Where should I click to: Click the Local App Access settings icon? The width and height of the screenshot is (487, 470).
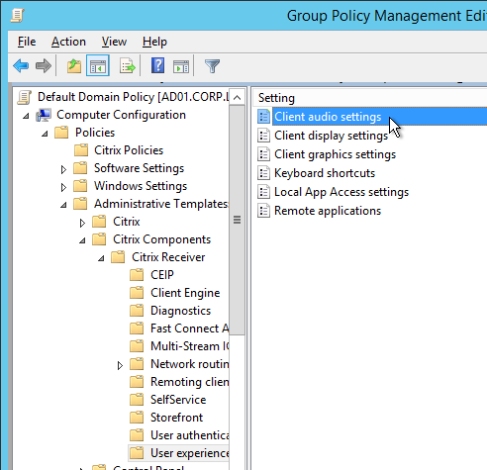coord(263,192)
